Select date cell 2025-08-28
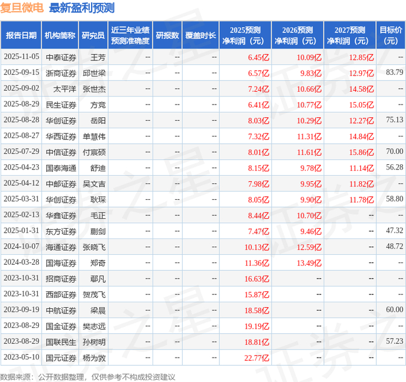 click(x=21, y=120)
